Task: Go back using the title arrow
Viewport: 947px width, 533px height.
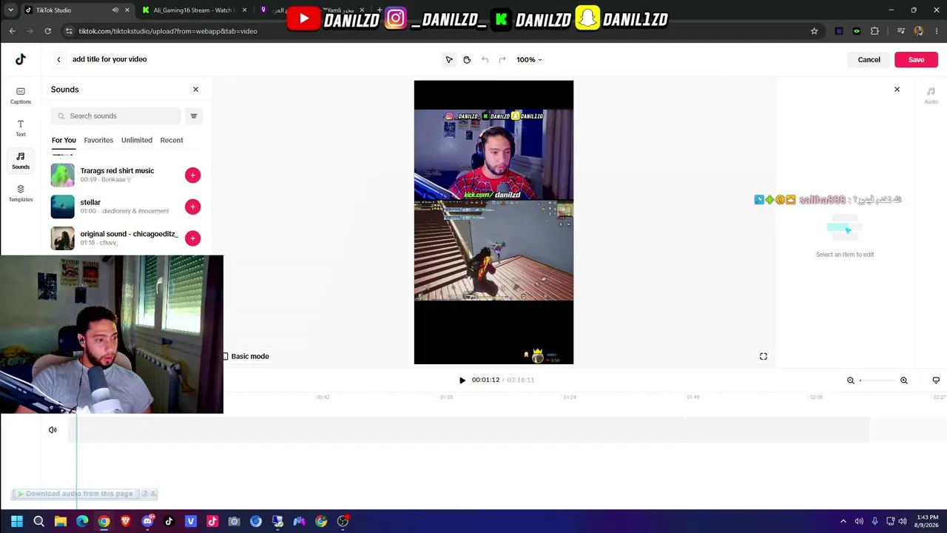Action: pos(58,59)
